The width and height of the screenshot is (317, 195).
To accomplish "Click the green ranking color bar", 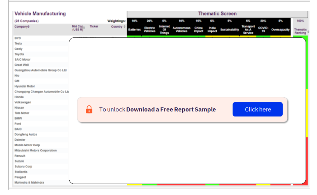I will point(307,62).
